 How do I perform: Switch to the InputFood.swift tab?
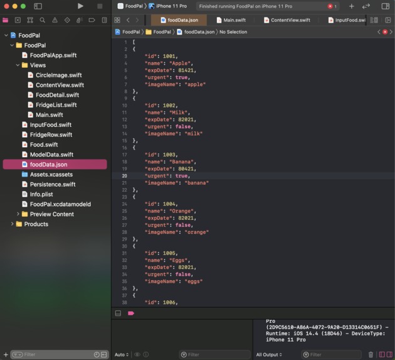[x=347, y=20]
